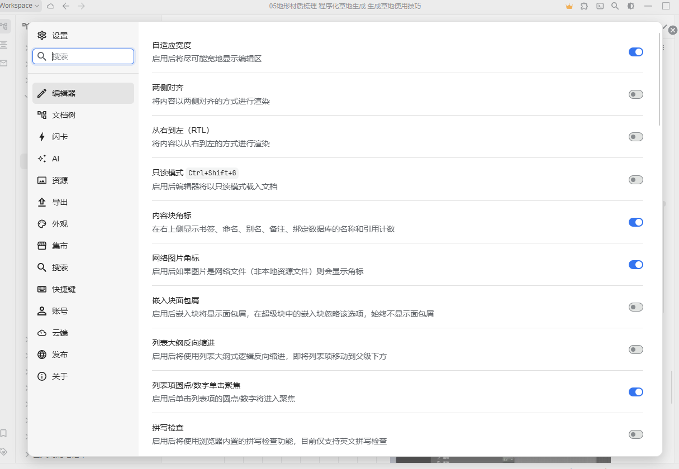Switch to the 外观 settings tab
This screenshot has width=679, height=469.
click(x=60, y=224)
